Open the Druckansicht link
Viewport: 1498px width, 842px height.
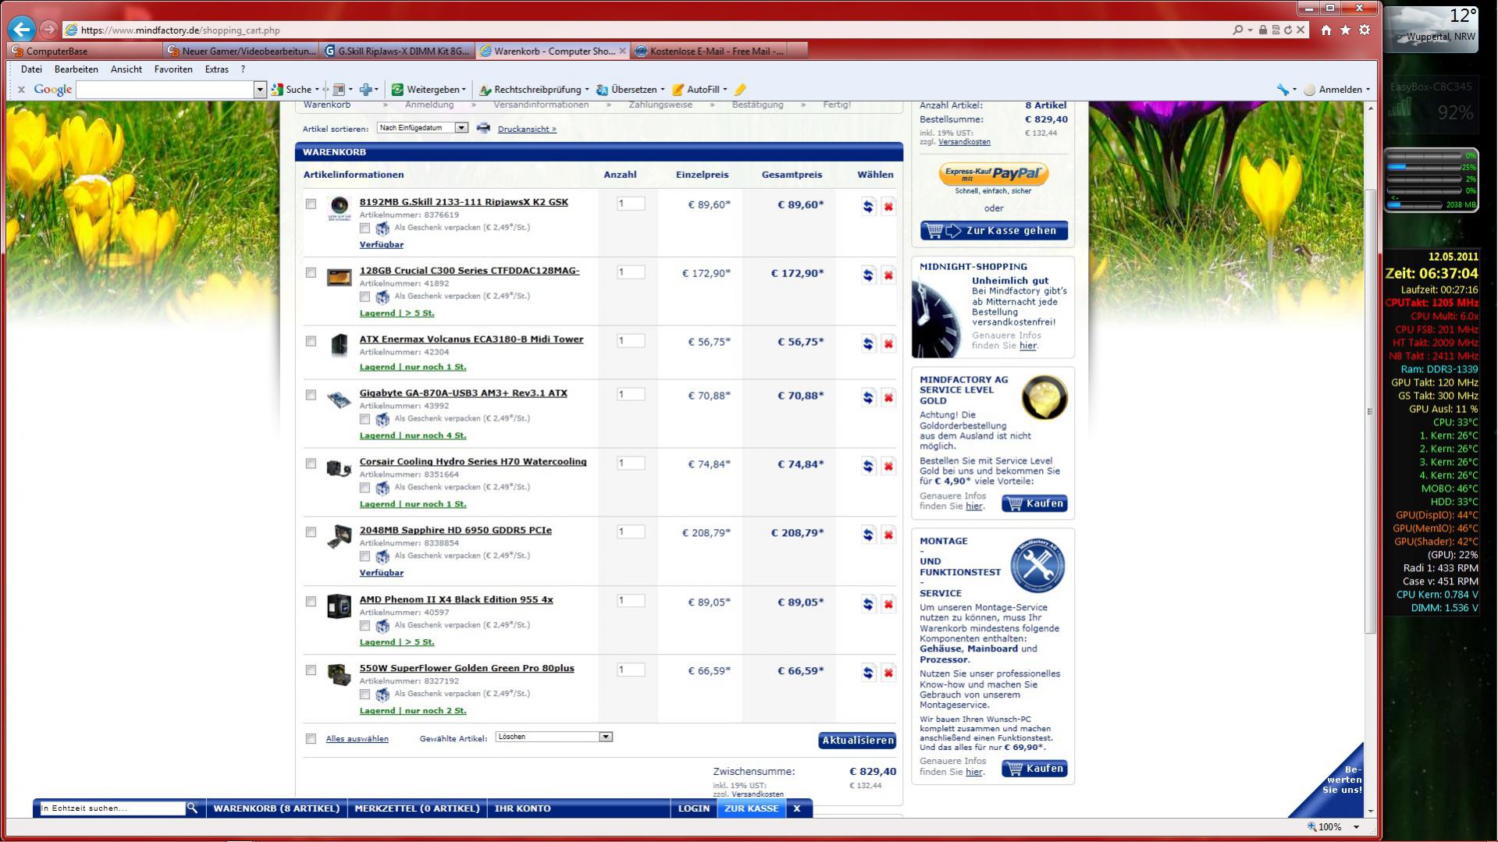point(527,129)
